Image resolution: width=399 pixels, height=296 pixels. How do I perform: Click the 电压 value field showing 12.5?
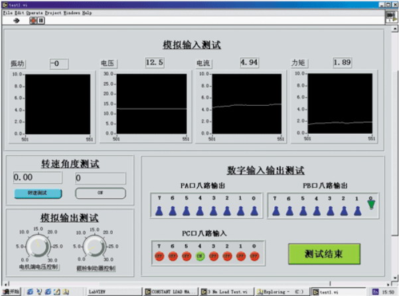point(154,63)
